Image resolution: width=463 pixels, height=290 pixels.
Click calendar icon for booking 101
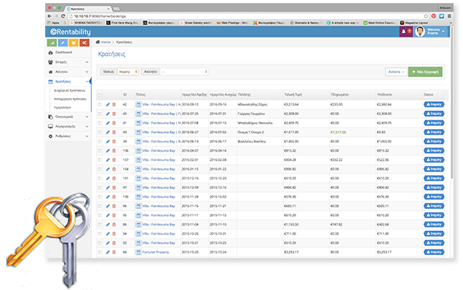[138, 178]
